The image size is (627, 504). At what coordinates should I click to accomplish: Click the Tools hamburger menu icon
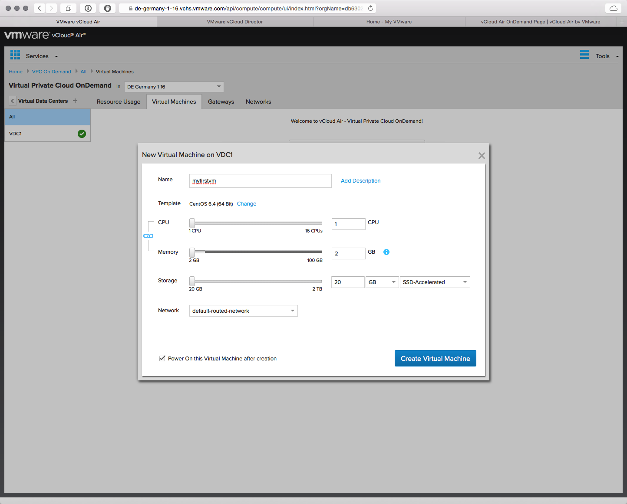584,55
